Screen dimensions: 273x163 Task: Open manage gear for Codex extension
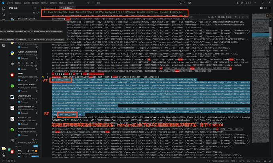coord(37,69)
